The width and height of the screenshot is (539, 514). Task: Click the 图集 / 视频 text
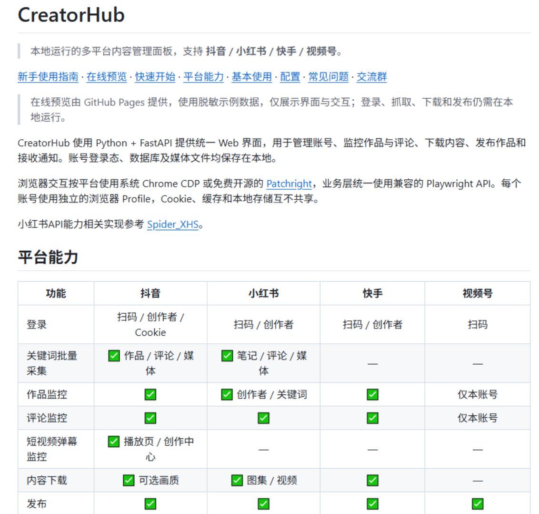[272, 480]
